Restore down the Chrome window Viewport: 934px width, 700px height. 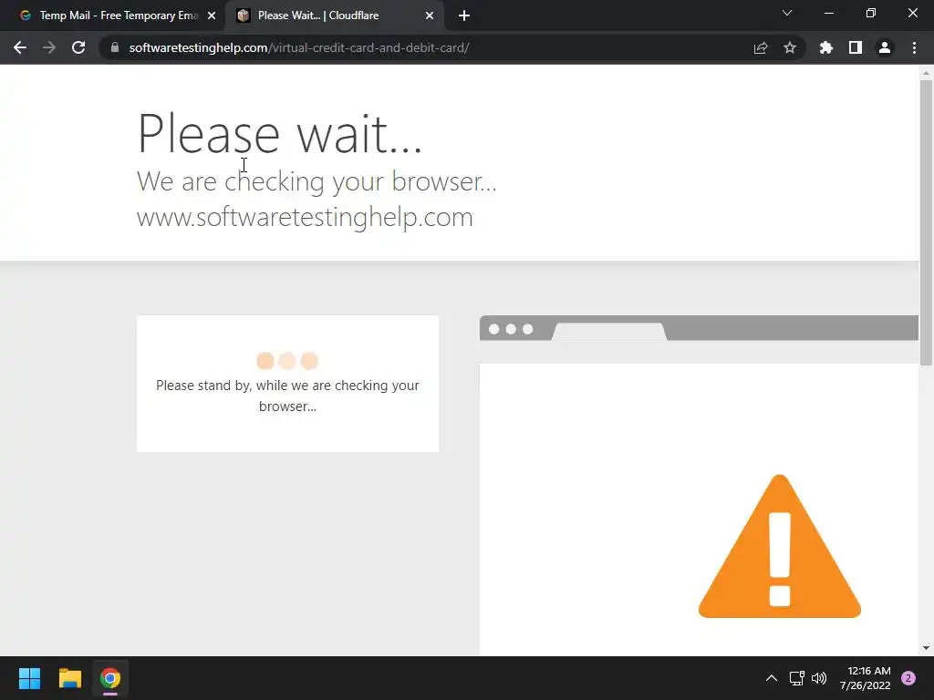click(x=871, y=13)
